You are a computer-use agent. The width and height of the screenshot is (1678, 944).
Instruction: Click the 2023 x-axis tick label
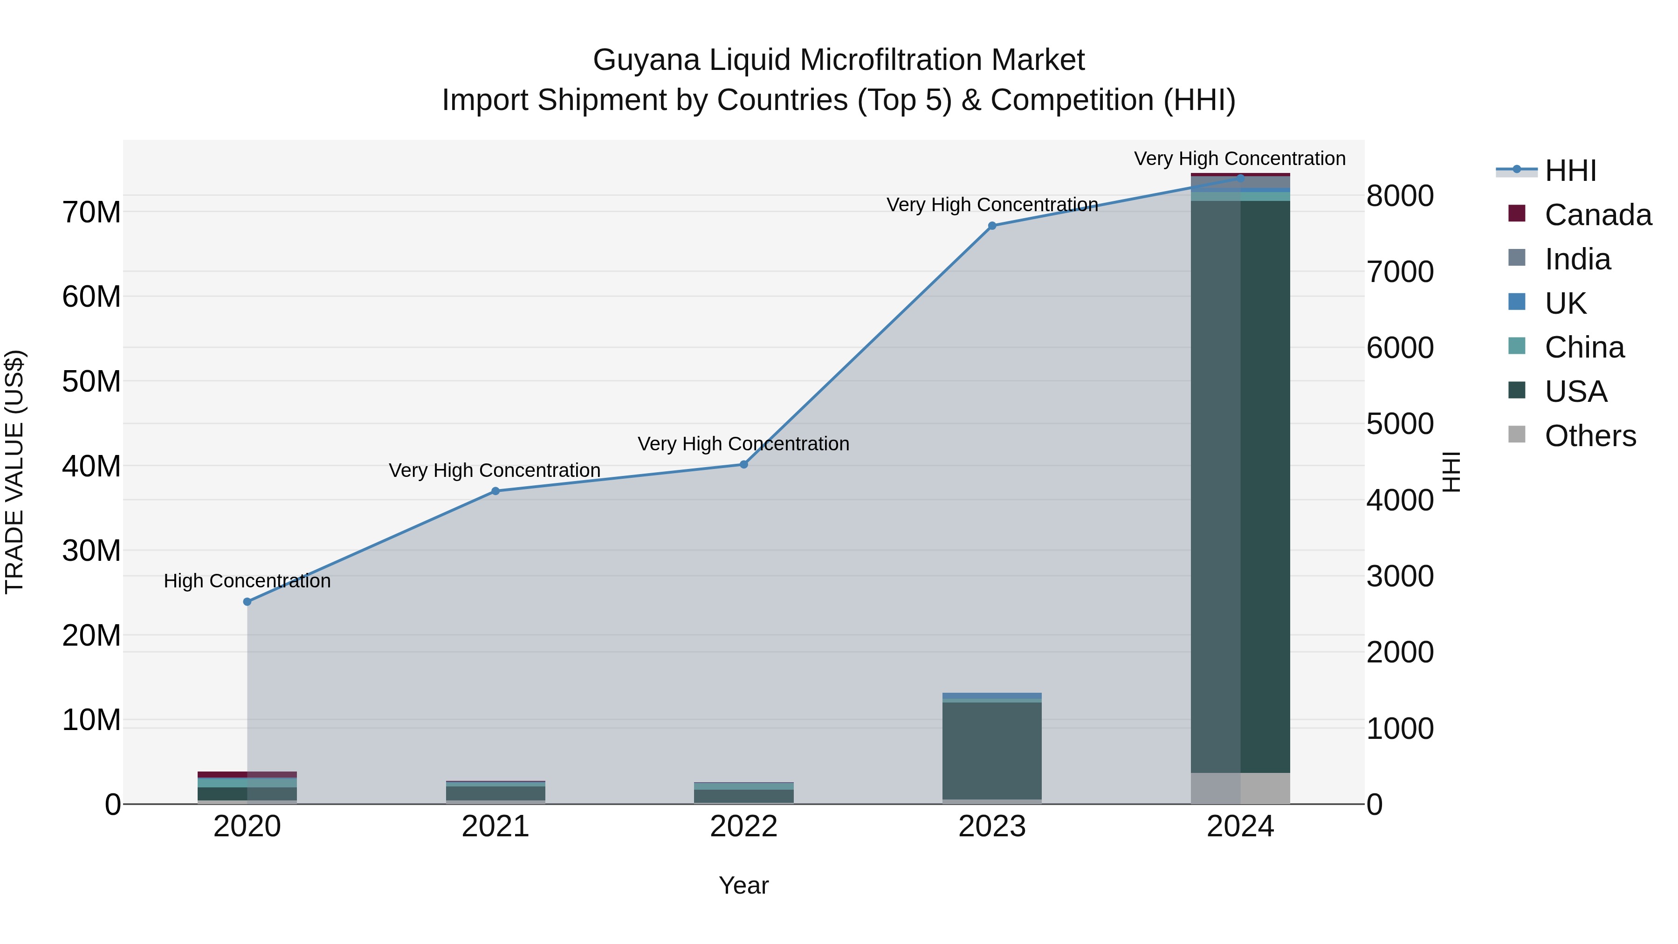[992, 827]
